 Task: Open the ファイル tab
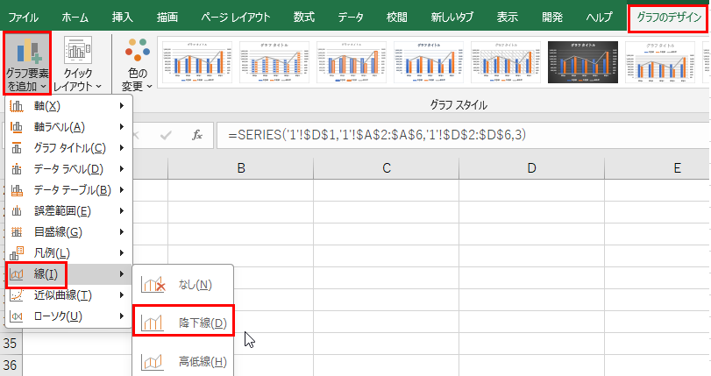(24, 17)
